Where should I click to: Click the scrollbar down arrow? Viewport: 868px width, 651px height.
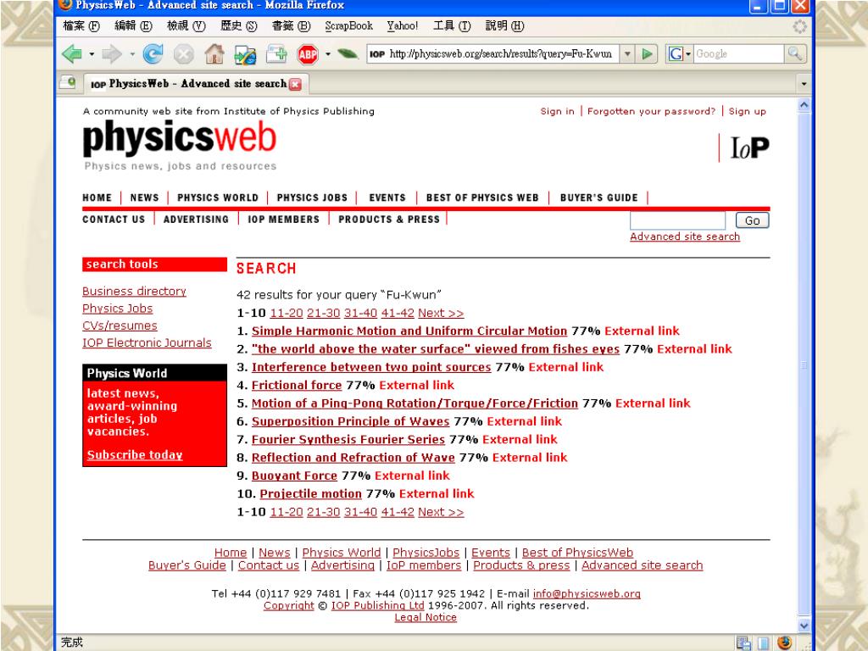pyautogui.click(x=804, y=625)
